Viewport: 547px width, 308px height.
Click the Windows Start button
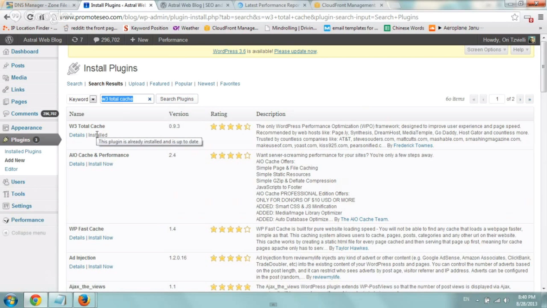pos(11,300)
